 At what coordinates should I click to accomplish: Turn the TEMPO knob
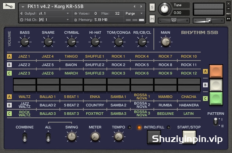tap(119, 136)
